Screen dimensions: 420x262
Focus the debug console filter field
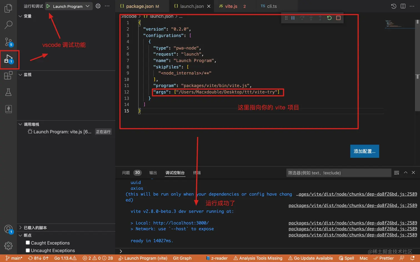click(x=339, y=173)
